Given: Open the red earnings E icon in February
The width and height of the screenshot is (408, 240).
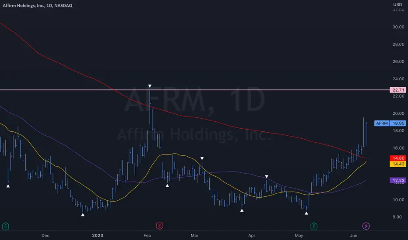Looking at the screenshot, I should (160, 226).
